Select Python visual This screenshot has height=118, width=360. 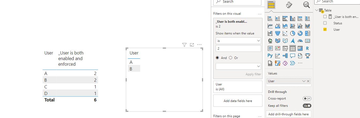pos(270,56)
